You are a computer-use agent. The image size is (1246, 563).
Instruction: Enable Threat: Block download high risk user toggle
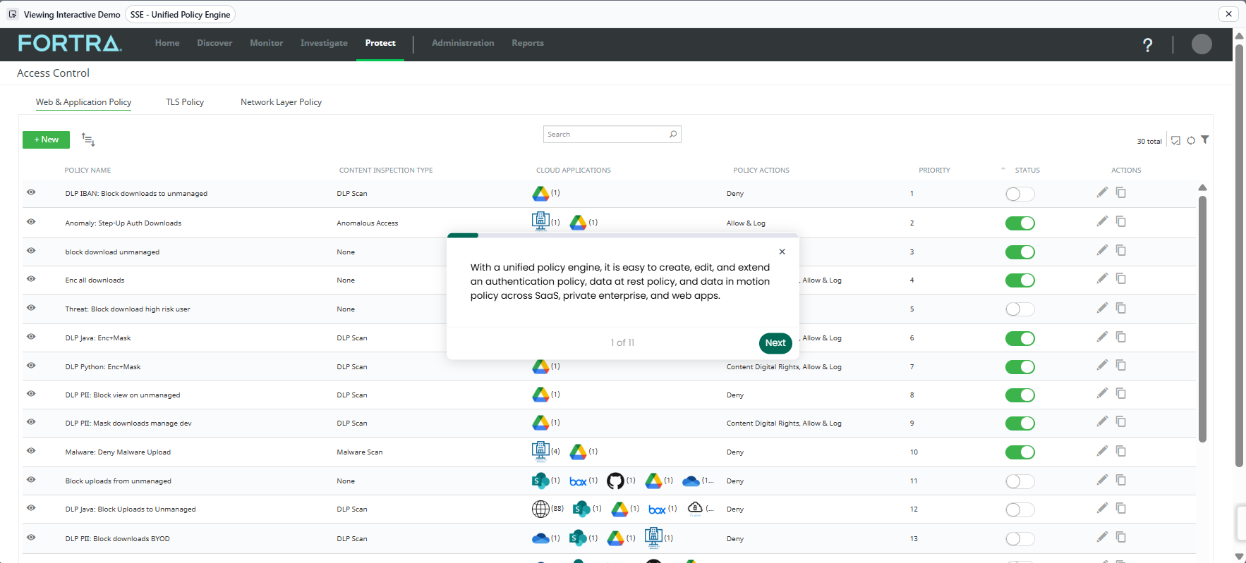(1020, 309)
